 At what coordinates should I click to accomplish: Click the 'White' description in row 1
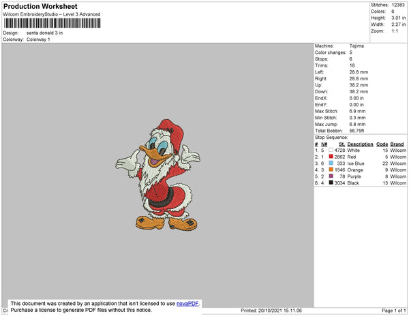pyautogui.click(x=353, y=151)
